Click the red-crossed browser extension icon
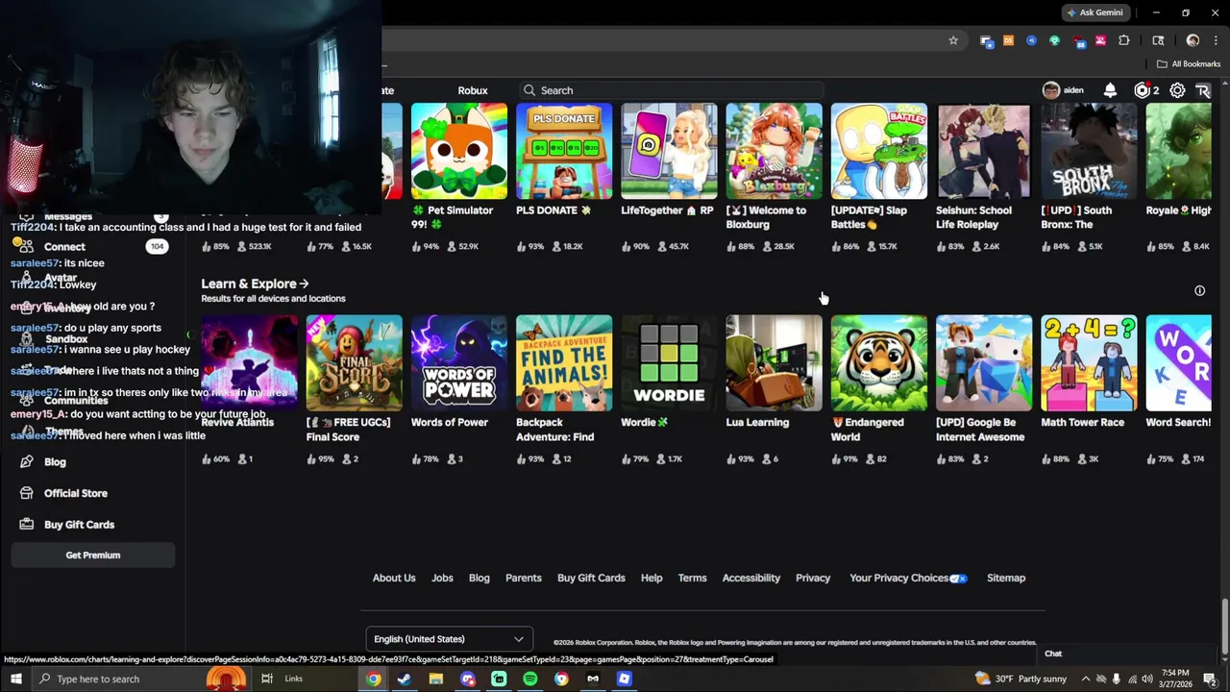 1100,40
